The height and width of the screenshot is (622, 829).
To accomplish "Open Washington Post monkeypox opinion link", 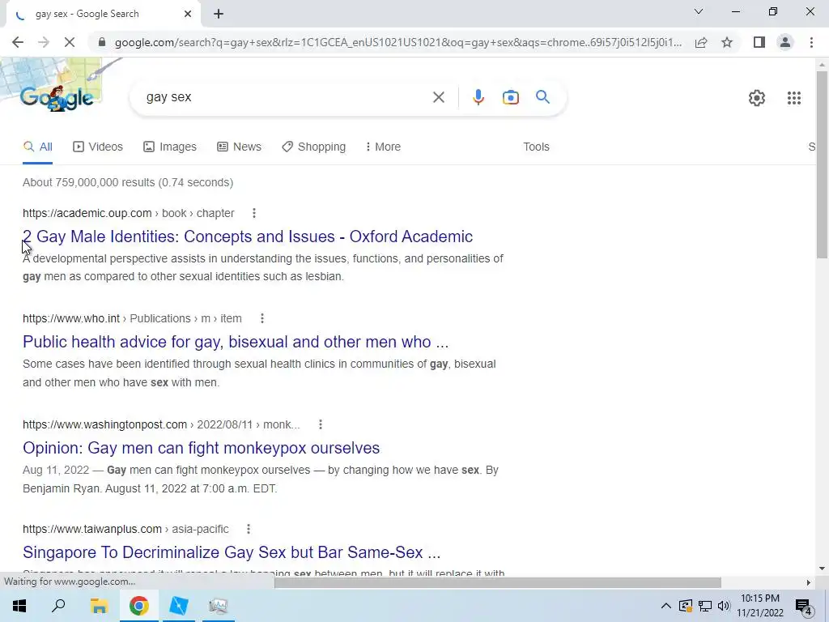I will 201,448.
